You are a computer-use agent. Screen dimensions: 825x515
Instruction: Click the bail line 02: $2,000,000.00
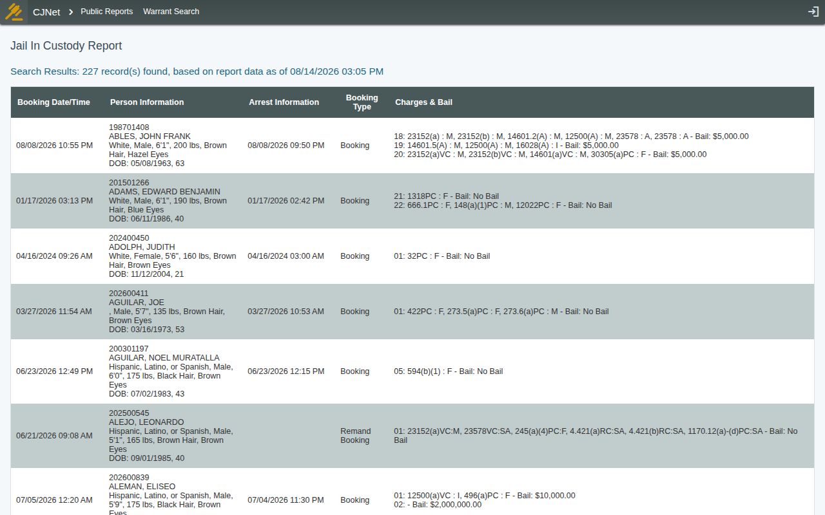pyautogui.click(x=437, y=505)
